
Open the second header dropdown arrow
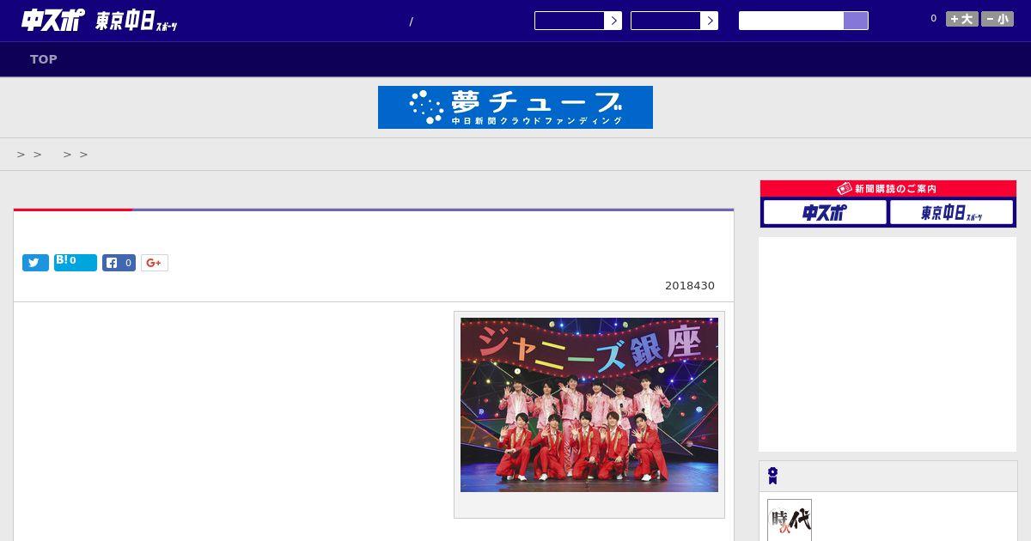[709, 21]
